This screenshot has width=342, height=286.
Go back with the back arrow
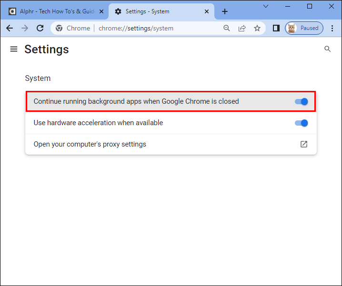pyautogui.click(x=10, y=28)
